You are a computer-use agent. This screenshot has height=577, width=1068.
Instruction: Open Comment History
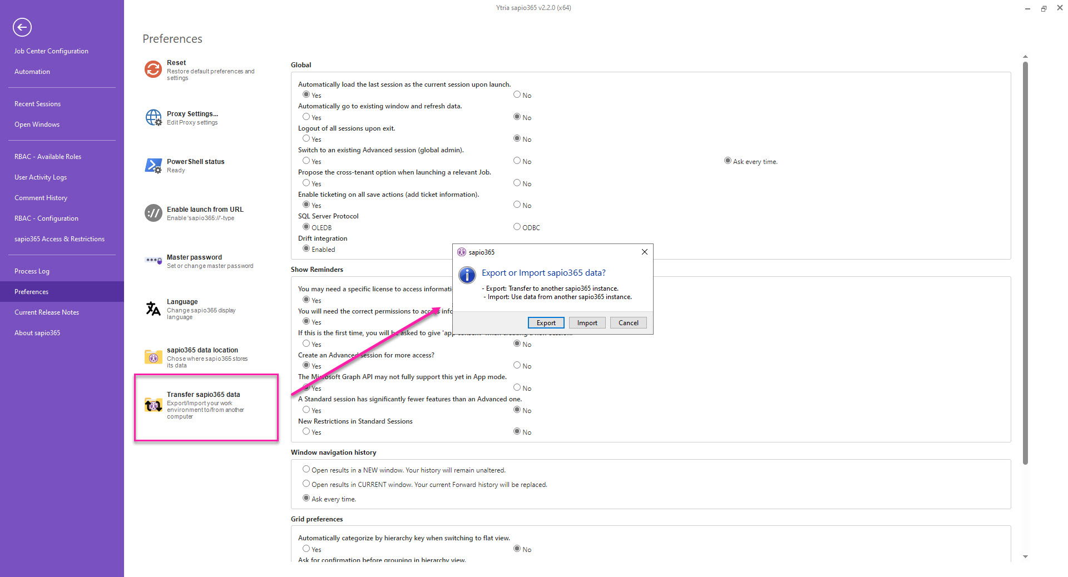[x=41, y=198]
